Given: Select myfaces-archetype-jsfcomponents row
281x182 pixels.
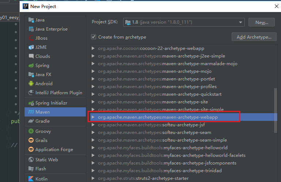Looking at the screenshot, I should (x=183, y=163).
